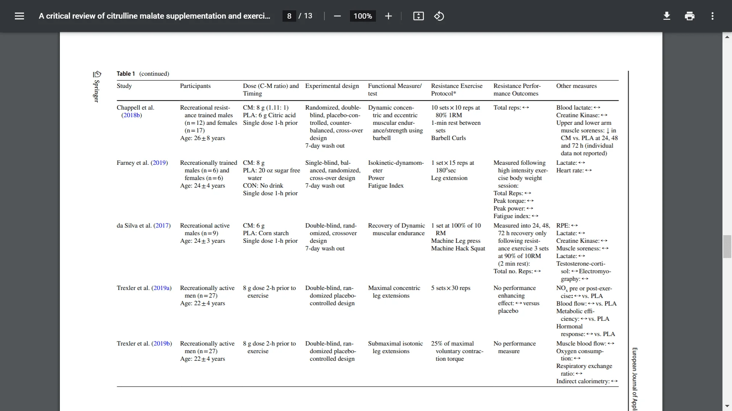Screen dimensions: 732x411
Task: Open the page number input field
Action: coord(289,16)
